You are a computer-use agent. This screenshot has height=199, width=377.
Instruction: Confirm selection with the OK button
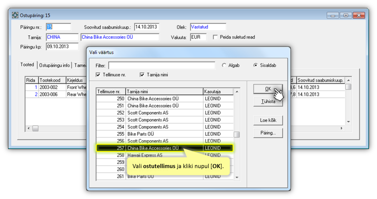[x=268, y=89]
